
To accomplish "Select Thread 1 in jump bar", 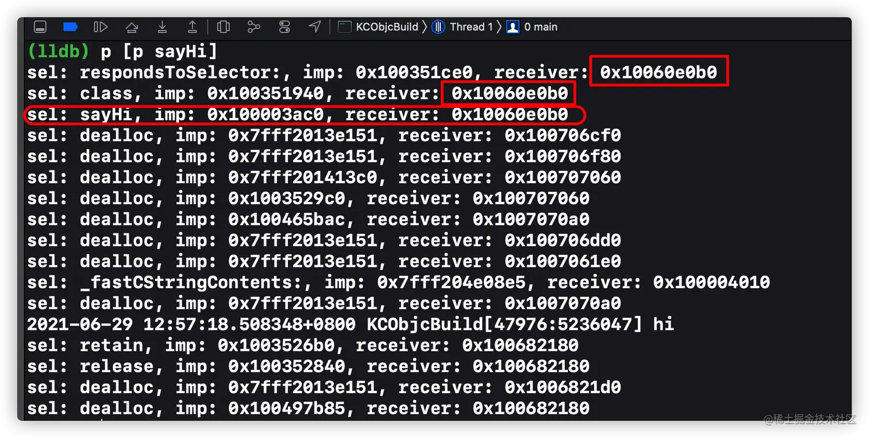I will click(471, 26).
